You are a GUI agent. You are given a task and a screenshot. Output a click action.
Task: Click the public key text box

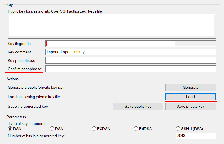pos(112,26)
